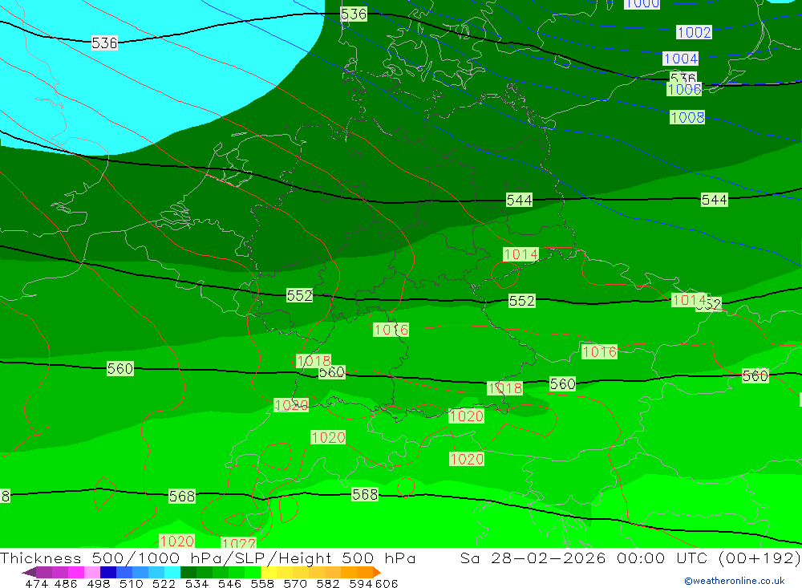Screen dimensions: 802x588
Task: Click the bright green swatch above 558 boundary
Action: [x=253, y=572]
